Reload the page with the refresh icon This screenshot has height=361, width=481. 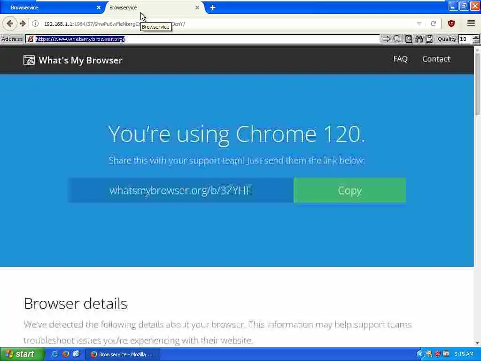433,24
